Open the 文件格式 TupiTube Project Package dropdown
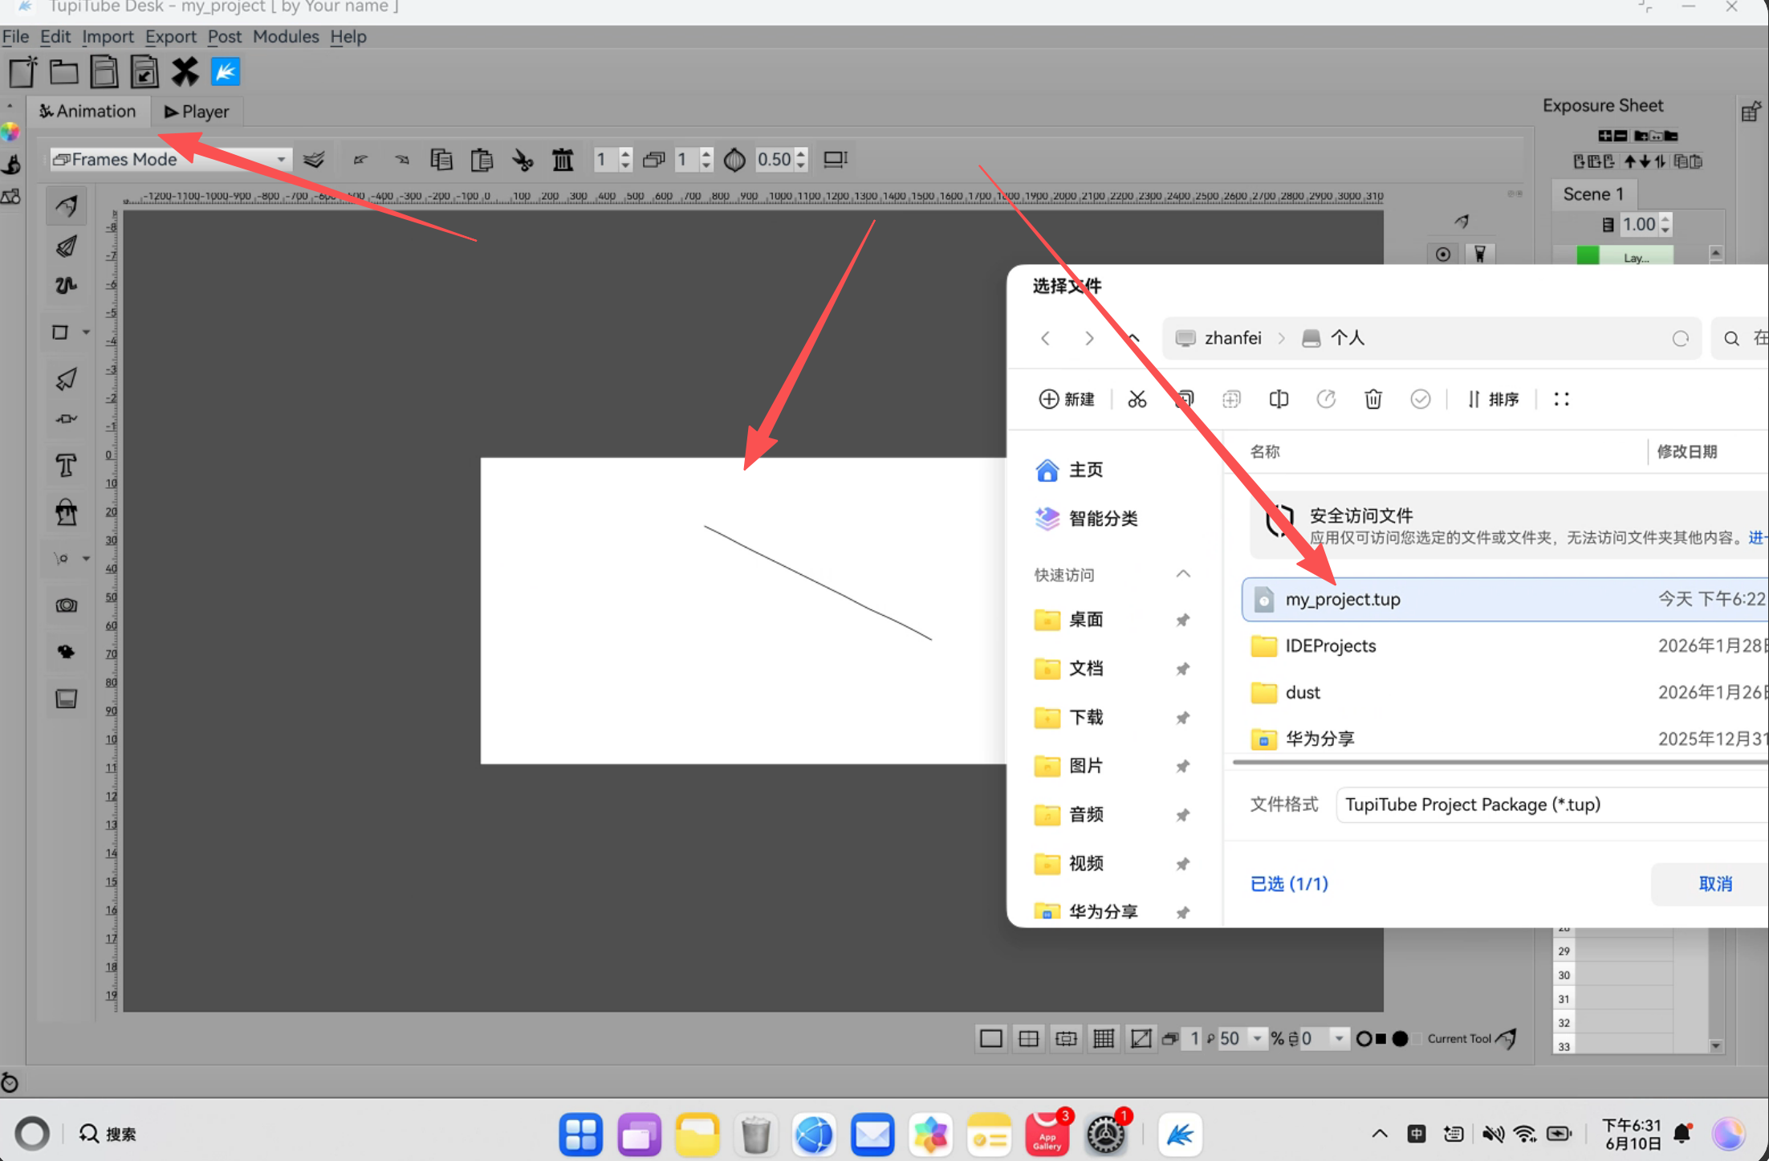Viewport: 1769px width, 1161px height. (x=1552, y=805)
